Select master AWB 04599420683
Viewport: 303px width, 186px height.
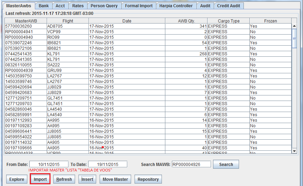[x=26, y=93]
